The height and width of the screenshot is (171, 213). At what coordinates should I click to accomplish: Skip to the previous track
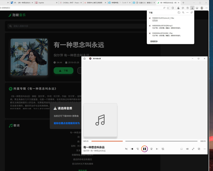click(x=132, y=149)
